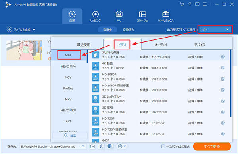Open settings gear for 4K 動画 preset
238x154 pixels.
223,68
